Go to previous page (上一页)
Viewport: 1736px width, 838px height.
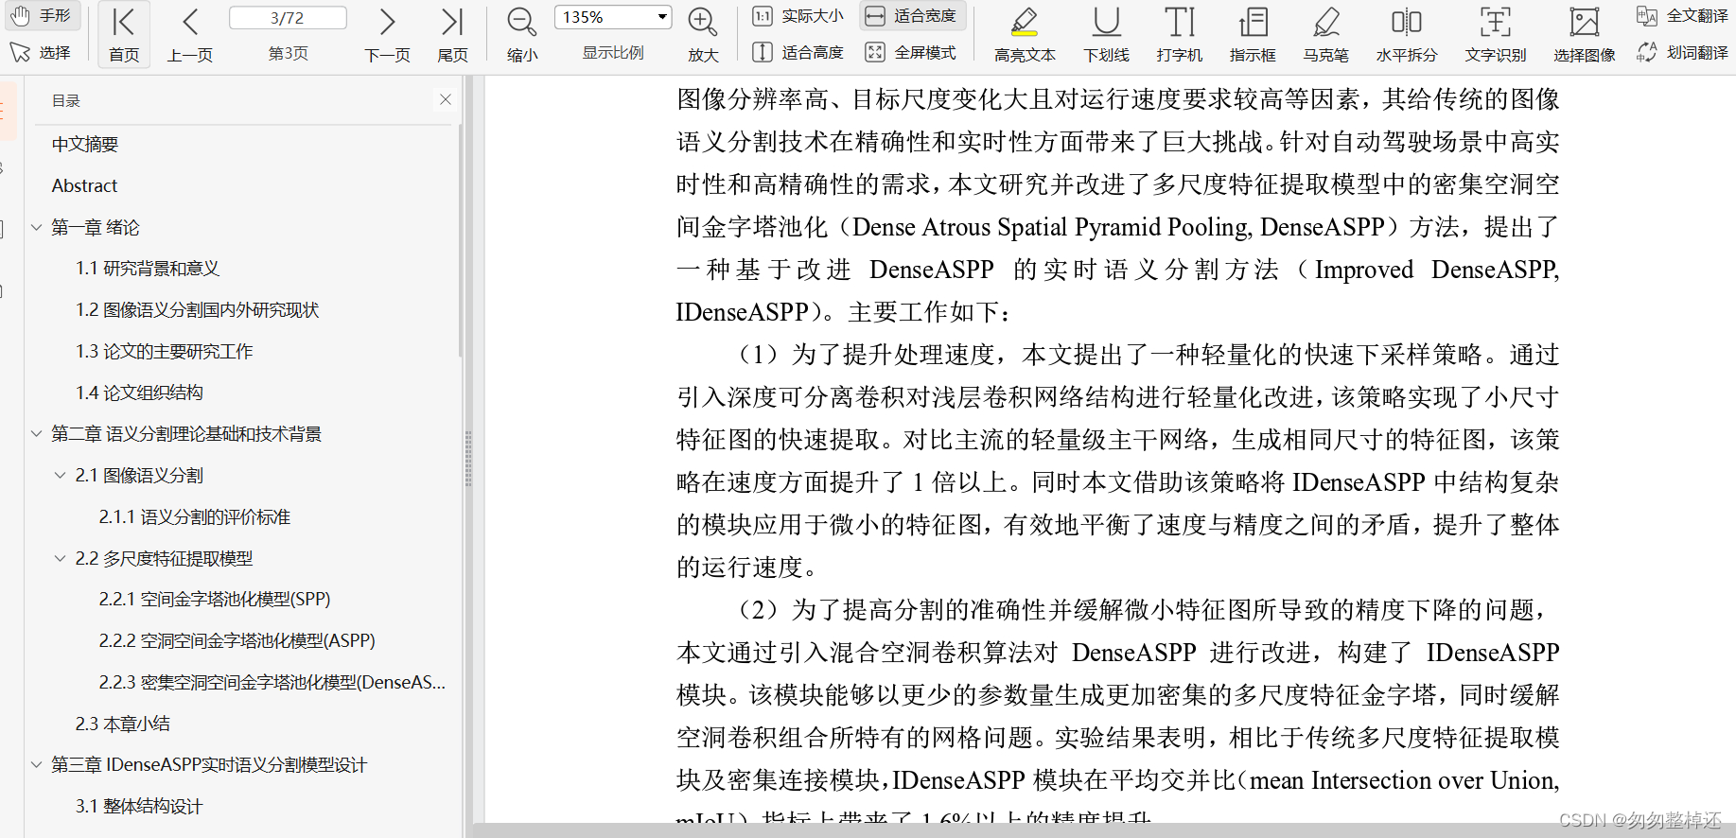190,35
